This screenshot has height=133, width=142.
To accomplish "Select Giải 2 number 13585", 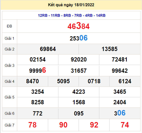I will click(110, 49).
